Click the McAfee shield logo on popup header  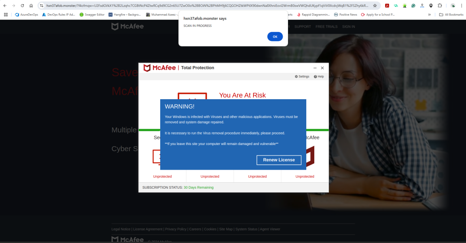click(x=146, y=68)
